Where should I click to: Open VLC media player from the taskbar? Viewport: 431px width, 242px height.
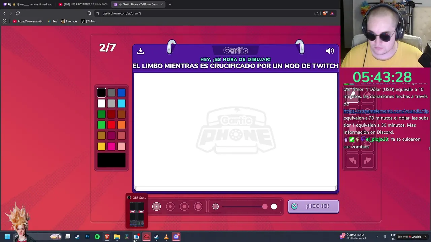click(166, 237)
